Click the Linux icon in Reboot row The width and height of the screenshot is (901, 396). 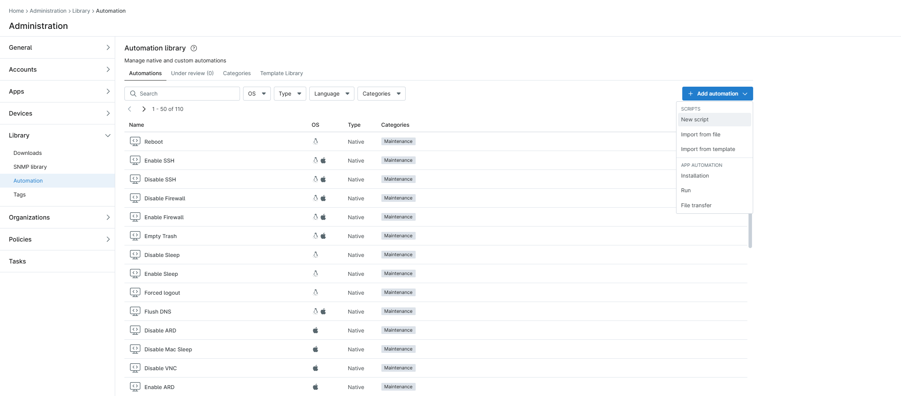315,141
